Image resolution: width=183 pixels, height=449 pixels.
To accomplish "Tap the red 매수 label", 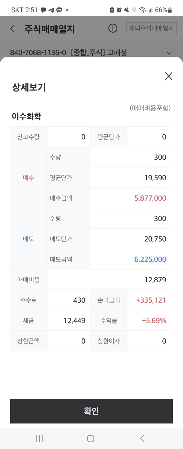I will 28,178.
